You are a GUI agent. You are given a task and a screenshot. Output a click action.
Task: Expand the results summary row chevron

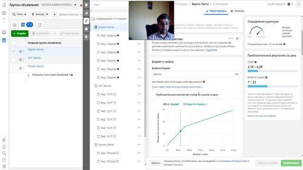pyautogui.click(x=28, y=76)
